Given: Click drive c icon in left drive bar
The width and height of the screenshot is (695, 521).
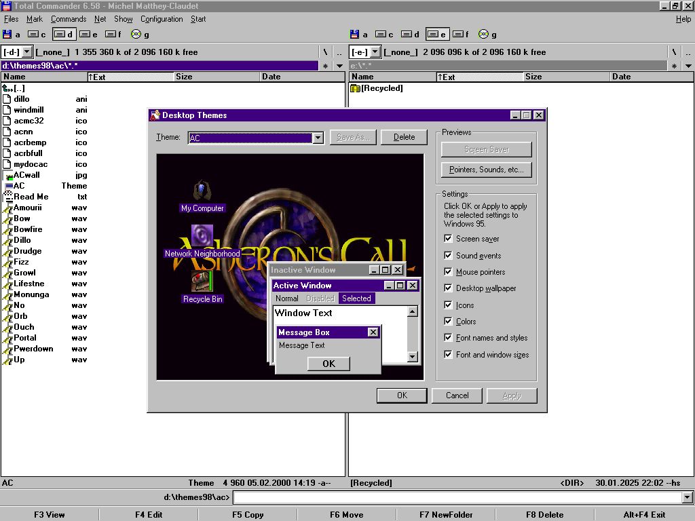Looking at the screenshot, I should (x=33, y=34).
